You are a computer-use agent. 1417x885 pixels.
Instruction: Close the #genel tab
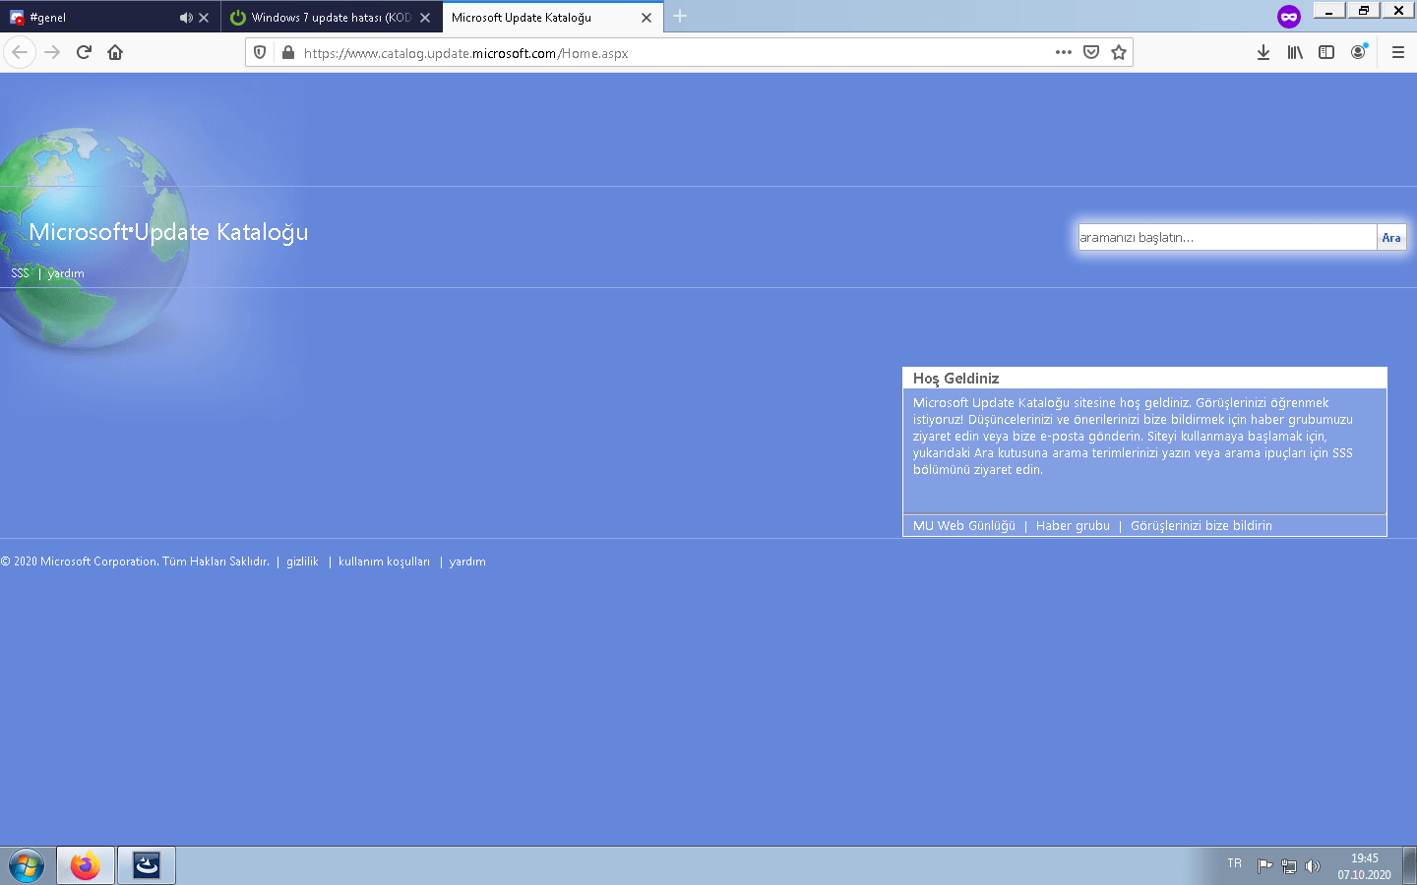click(204, 18)
